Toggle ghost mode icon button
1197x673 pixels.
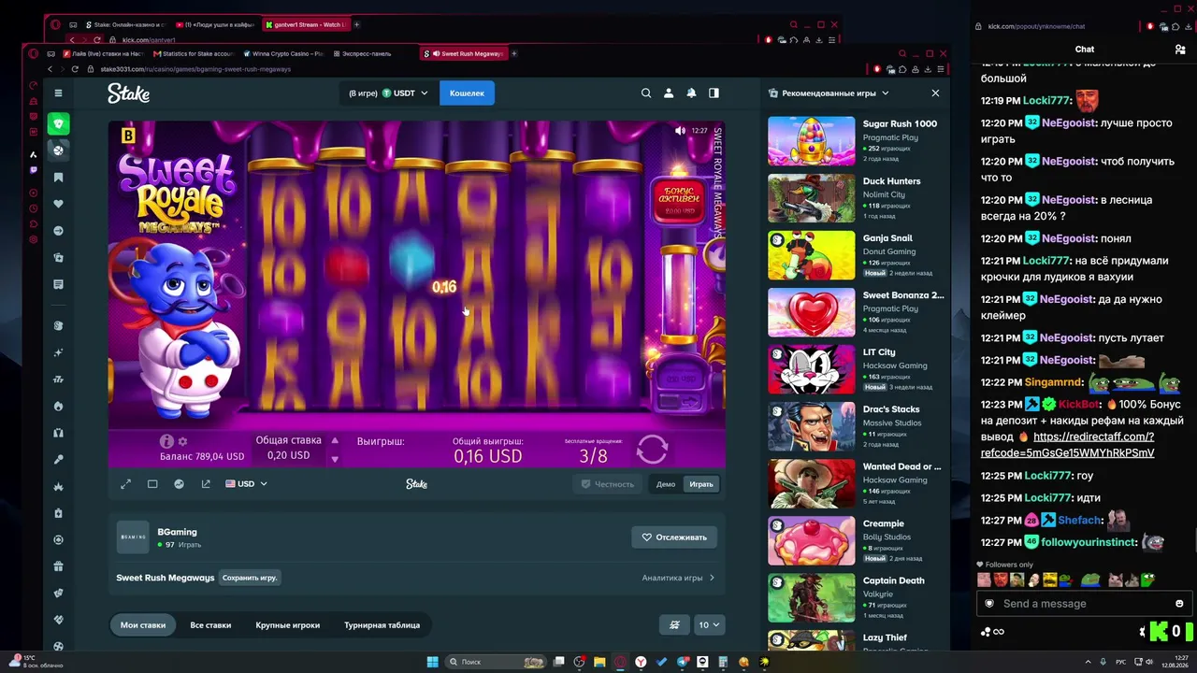coord(673,625)
